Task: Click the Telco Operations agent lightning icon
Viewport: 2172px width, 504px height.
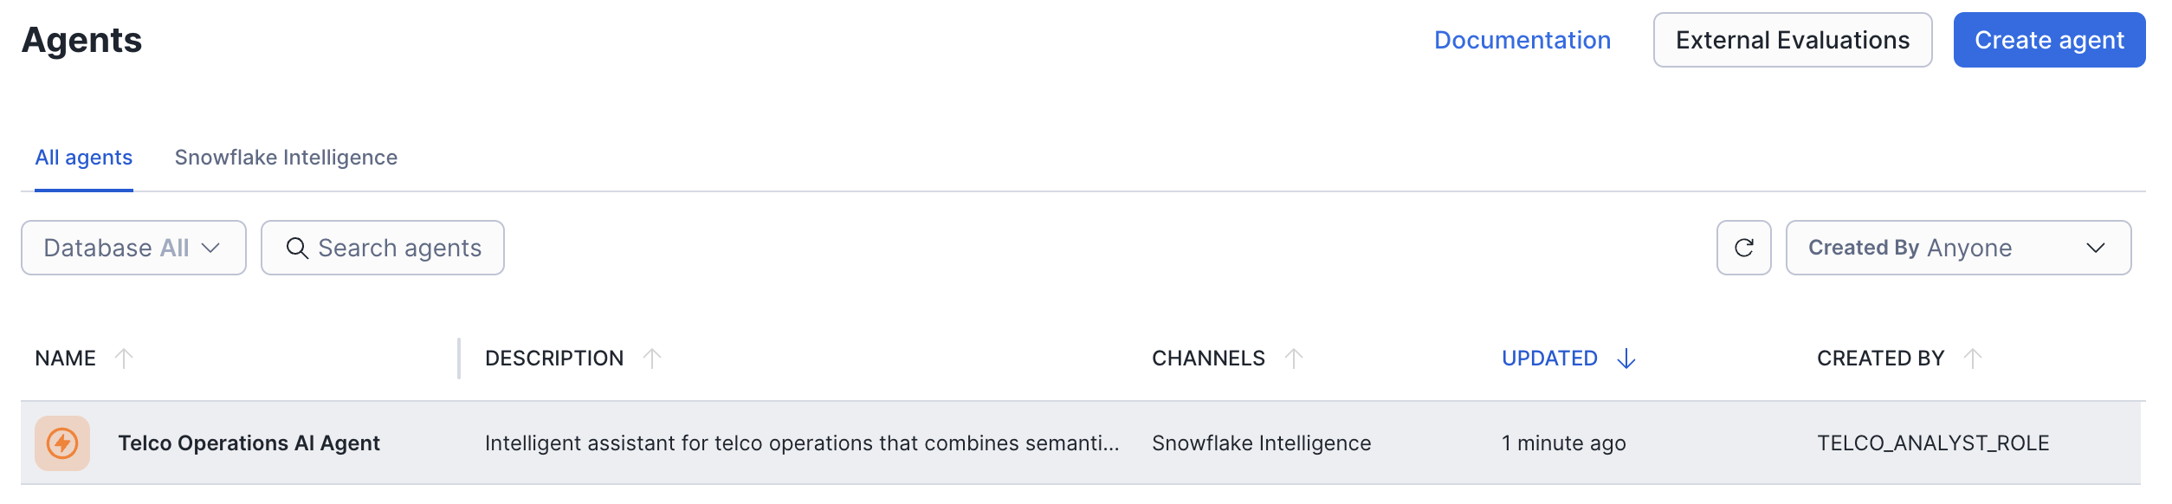Action: (x=62, y=443)
